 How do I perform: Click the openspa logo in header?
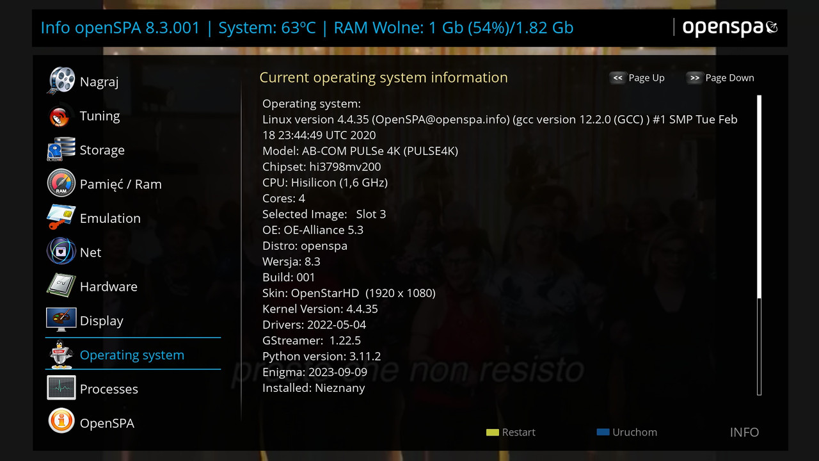730,28
